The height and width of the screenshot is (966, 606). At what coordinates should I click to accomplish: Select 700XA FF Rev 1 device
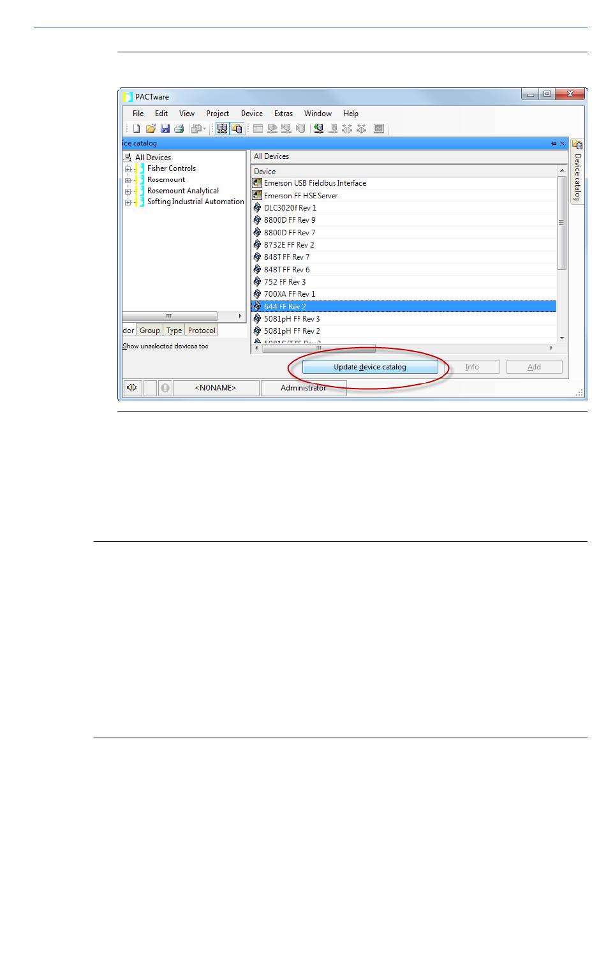click(404, 294)
